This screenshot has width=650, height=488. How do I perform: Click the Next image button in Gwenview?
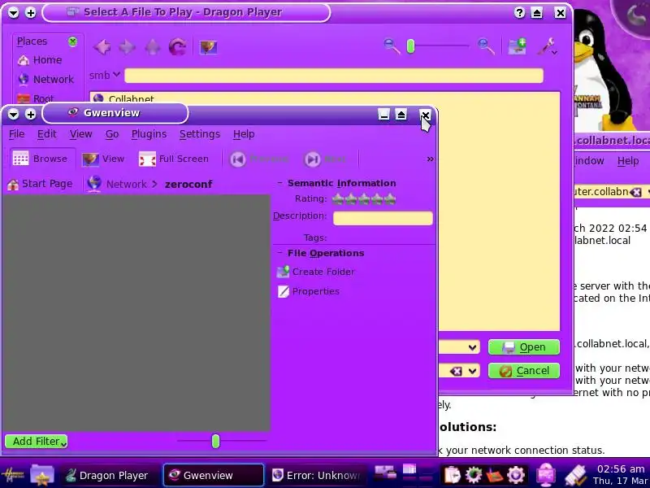coord(326,159)
